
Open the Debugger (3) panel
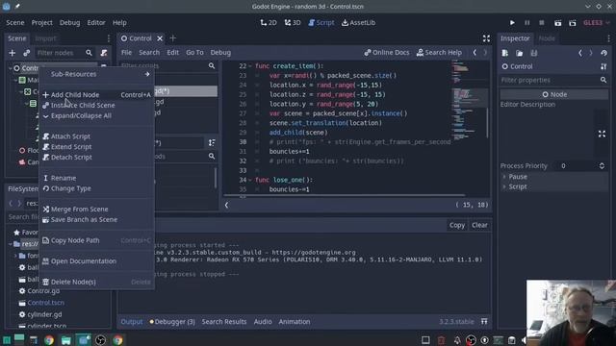[172, 322]
